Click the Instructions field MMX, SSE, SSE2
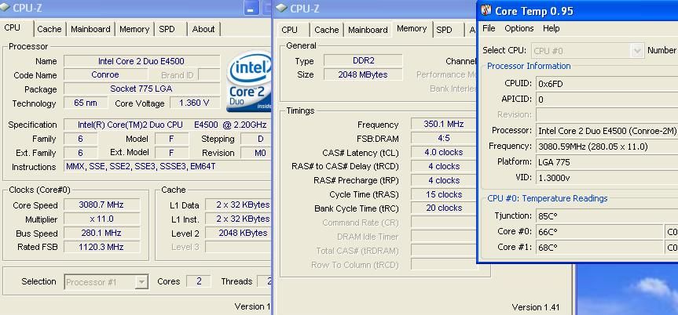 (167, 167)
